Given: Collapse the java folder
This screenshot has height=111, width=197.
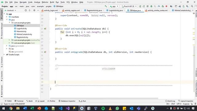Looking at the screenshot, I should [7, 20].
